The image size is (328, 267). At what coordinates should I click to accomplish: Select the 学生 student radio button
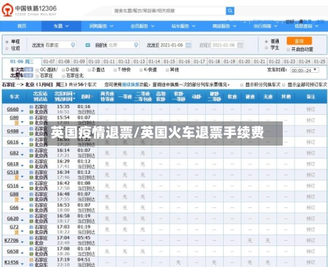click(x=266, y=48)
